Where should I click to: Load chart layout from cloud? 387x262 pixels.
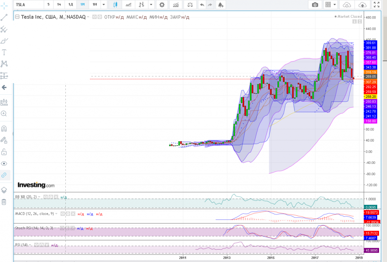[347, 5]
